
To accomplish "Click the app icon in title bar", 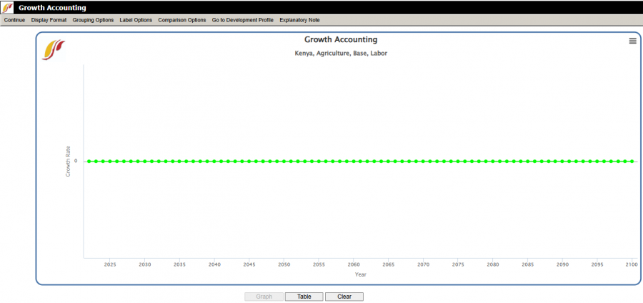I will pyautogui.click(x=8, y=7).
